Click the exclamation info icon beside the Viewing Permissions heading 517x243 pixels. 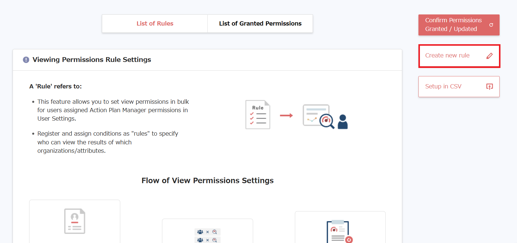coord(26,60)
